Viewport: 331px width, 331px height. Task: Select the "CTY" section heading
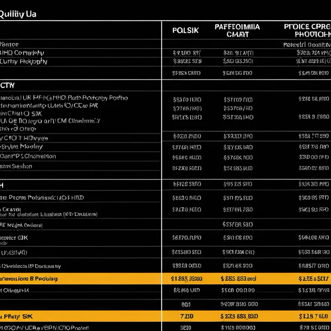coord(7,86)
